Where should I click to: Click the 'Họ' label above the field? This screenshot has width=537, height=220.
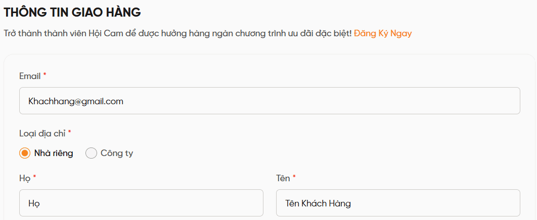pos(25,178)
